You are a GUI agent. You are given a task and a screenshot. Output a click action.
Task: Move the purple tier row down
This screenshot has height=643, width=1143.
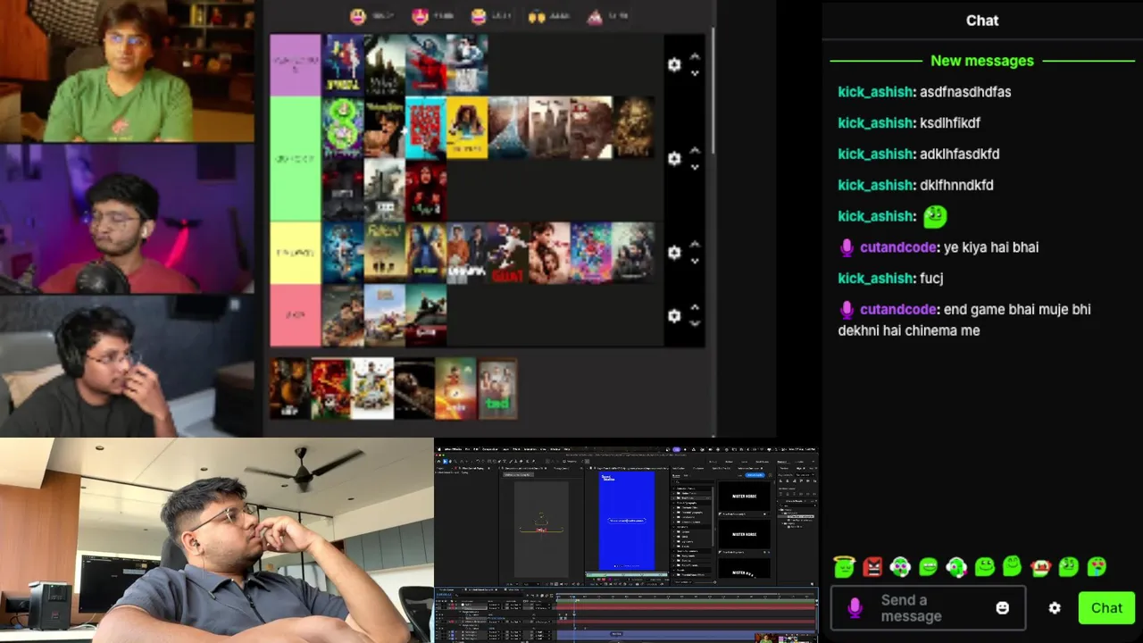[695, 73]
